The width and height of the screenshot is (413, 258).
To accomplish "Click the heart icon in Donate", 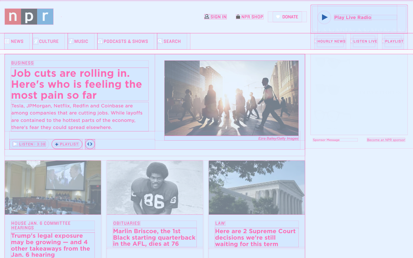I will (x=278, y=17).
